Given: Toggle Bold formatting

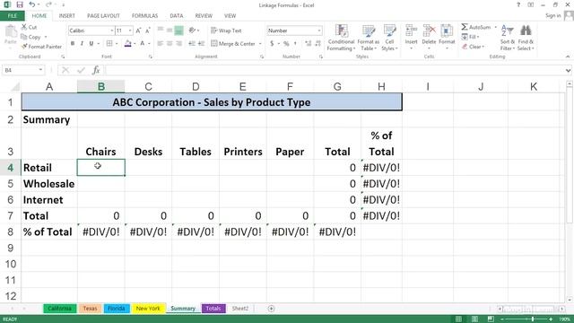Looking at the screenshot, I should tap(73, 44).
